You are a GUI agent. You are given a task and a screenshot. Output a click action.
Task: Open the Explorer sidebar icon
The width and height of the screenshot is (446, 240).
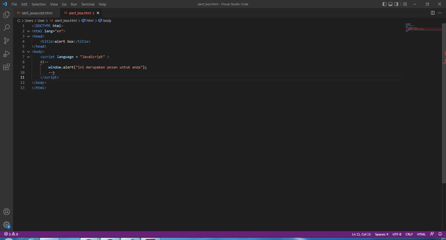(x=7, y=15)
